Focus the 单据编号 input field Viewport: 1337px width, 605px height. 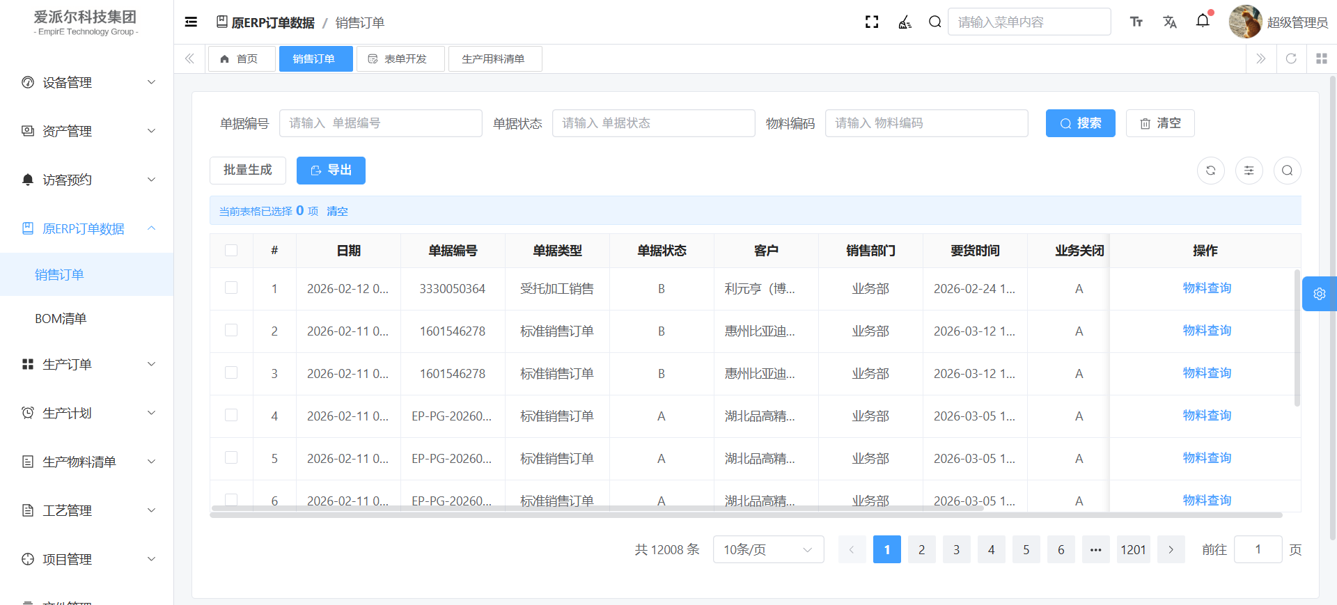(x=380, y=123)
